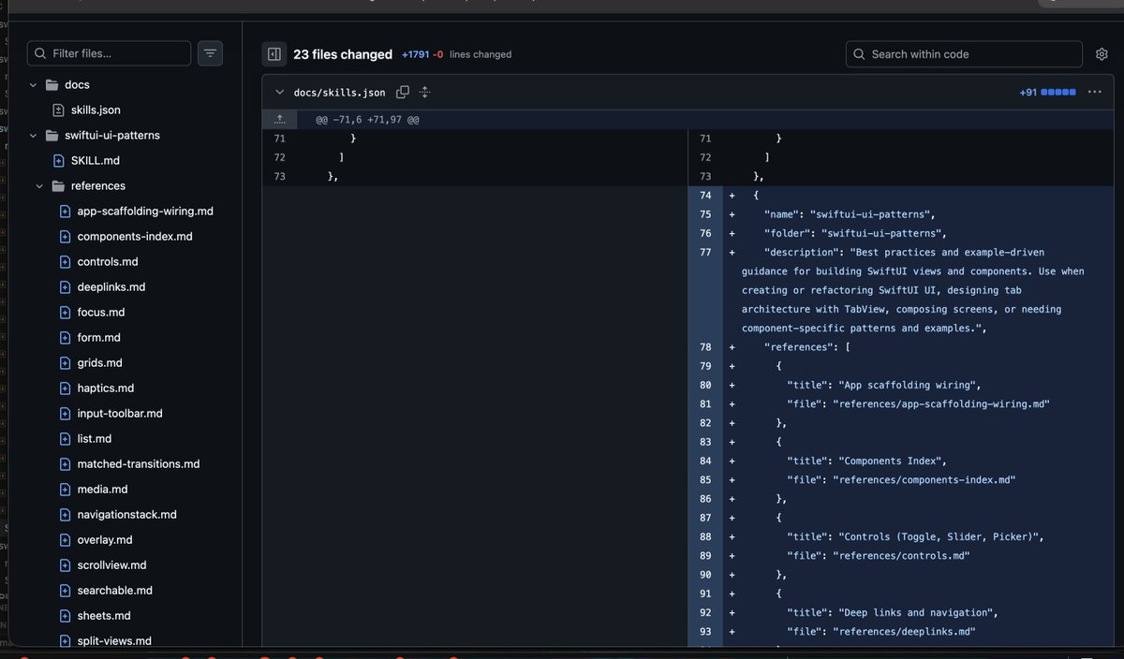Click the added-file icon beside grids.md
This screenshot has height=659, width=1124.
coord(66,362)
